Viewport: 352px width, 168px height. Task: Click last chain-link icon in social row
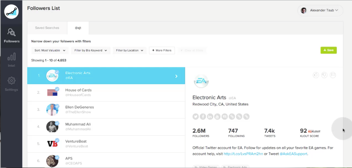tap(246, 116)
